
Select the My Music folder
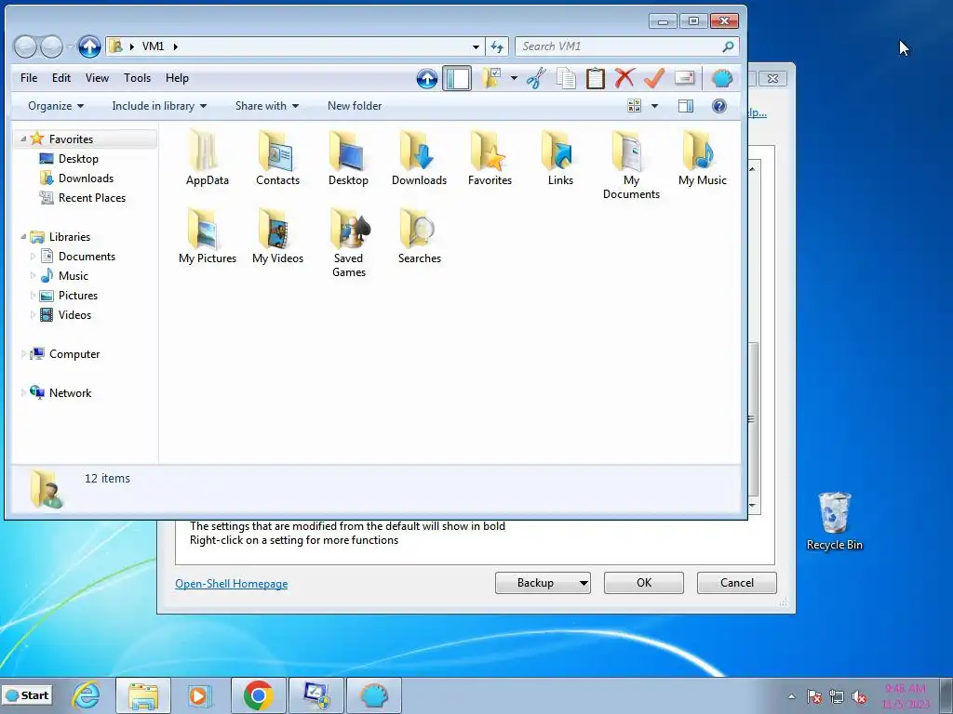(x=702, y=157)
